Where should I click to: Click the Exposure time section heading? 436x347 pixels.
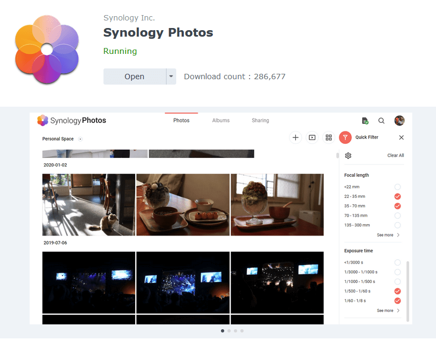click(358, 251)
